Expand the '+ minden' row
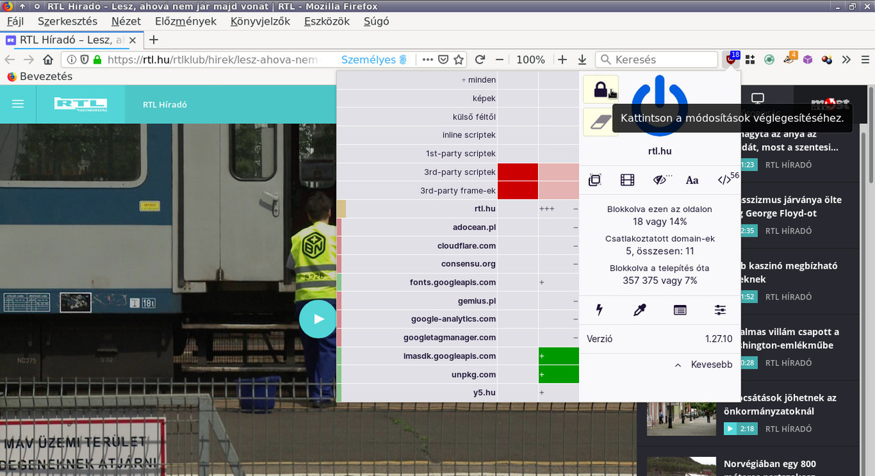 coord(418,80)
